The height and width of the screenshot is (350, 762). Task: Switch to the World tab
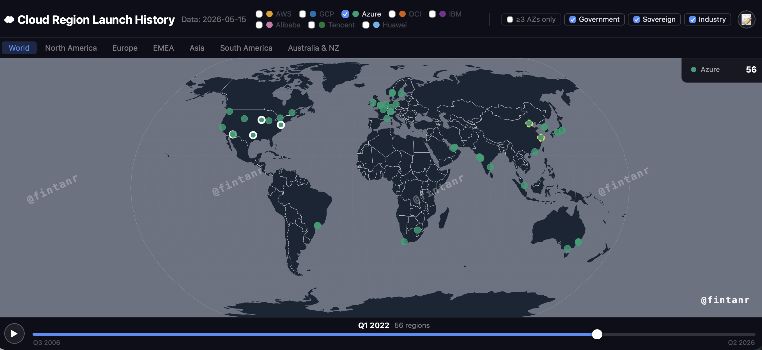click(x=19, y=48)
